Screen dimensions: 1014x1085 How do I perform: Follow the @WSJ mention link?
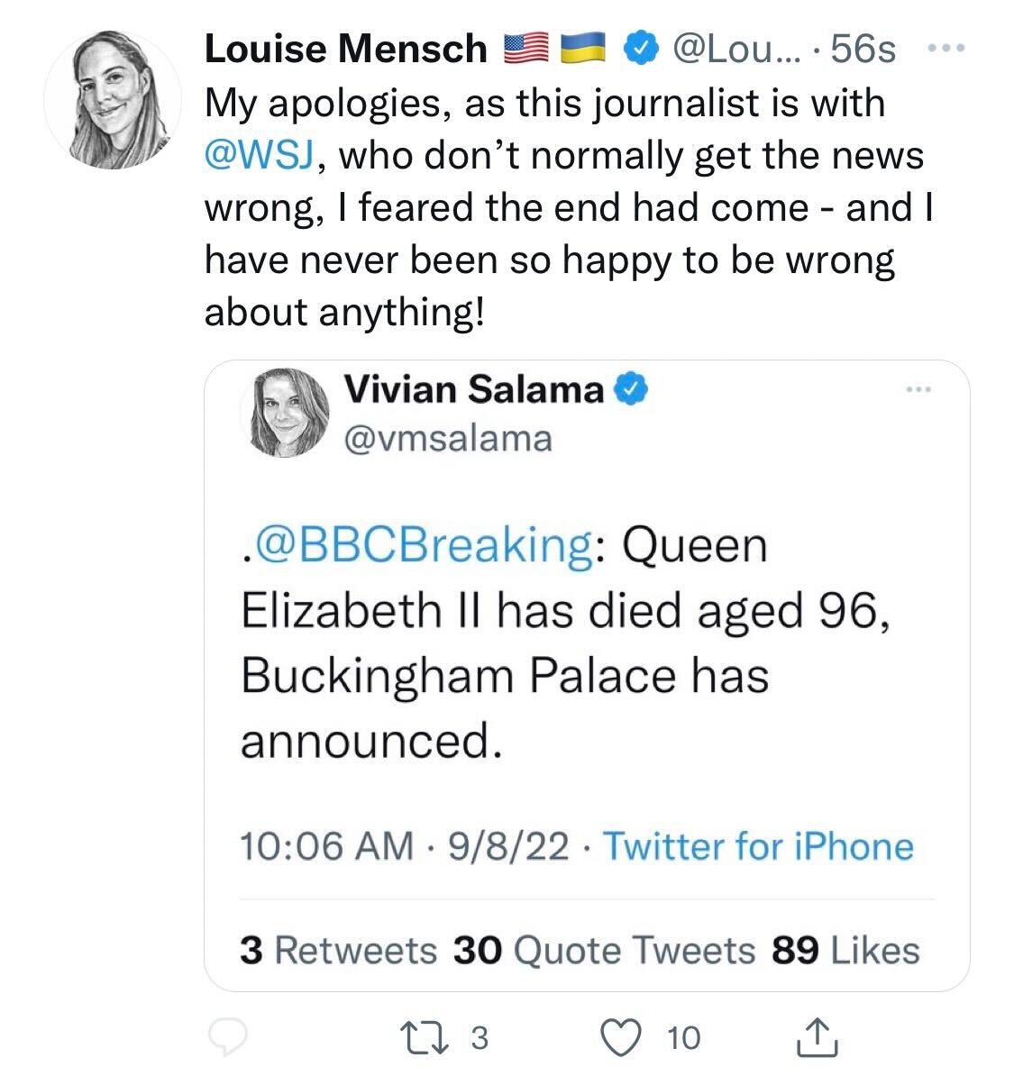[259, 156]
